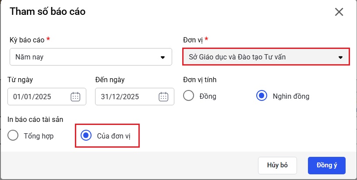Select the Đồng radio button

(x=189, y=96)
